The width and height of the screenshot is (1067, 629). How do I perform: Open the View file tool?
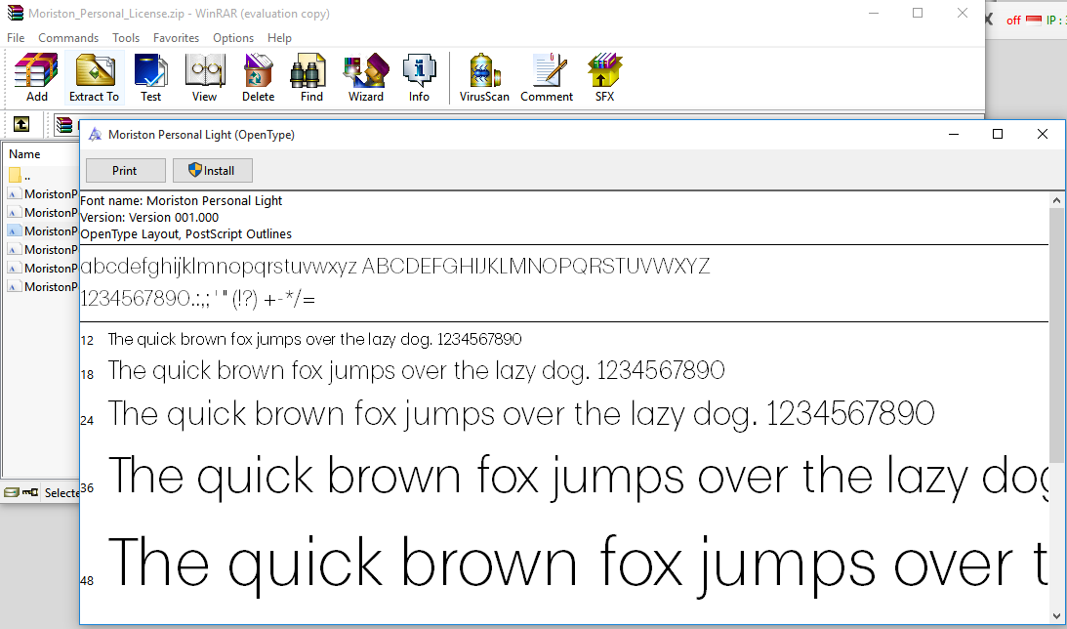click(x=204, y=78)
